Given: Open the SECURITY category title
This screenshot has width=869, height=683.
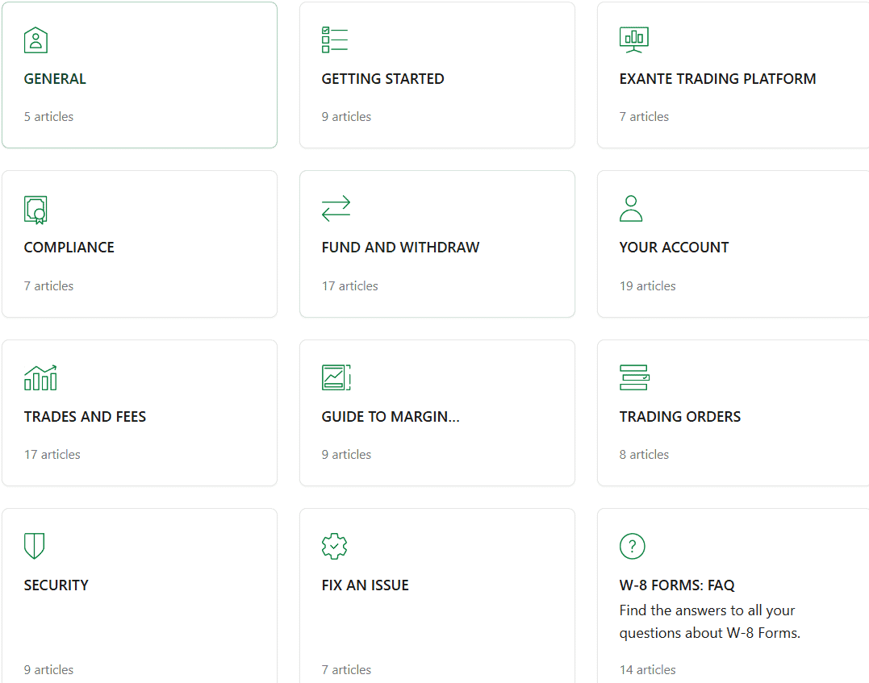Looking at the screenshot, I should point(56,585).
